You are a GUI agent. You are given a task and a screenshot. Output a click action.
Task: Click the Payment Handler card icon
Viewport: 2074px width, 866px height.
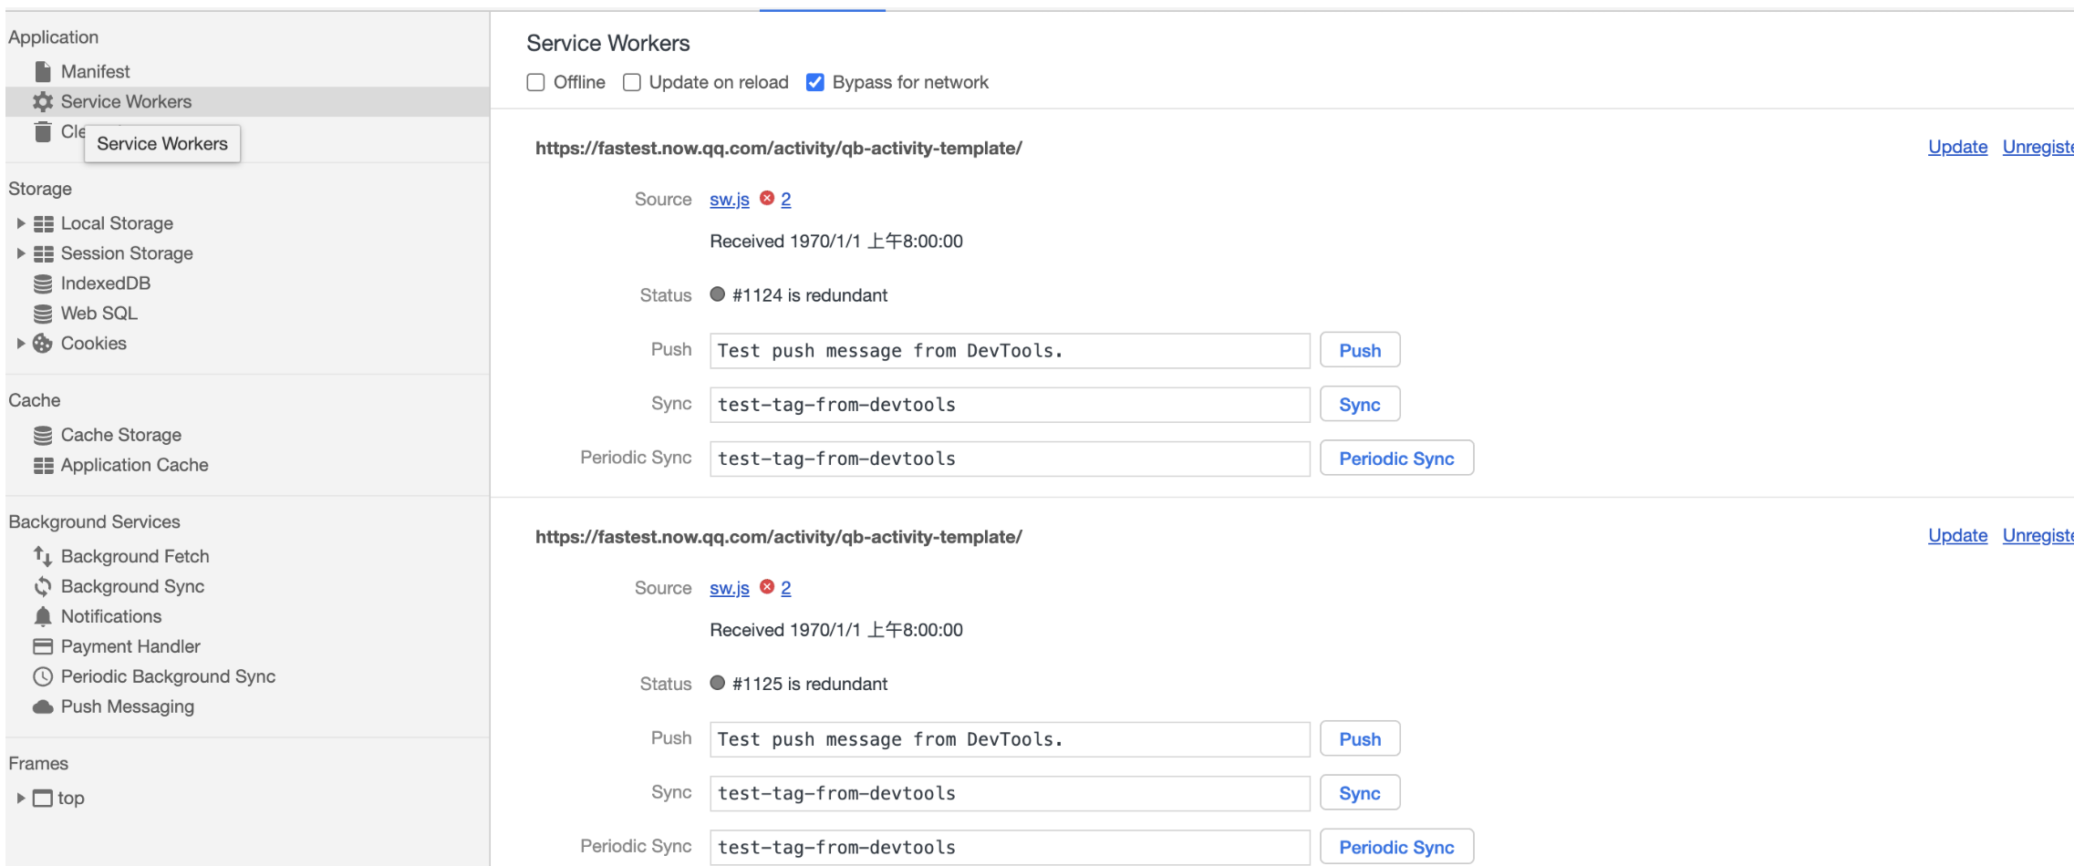tap(43, 646)
